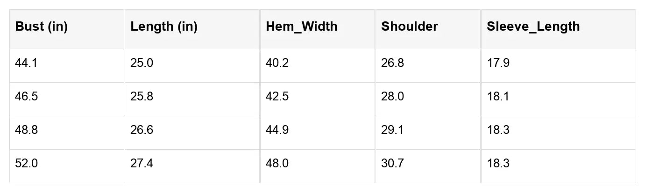Select the 27.4 length cell
This screenshot has width=645, height=192.
click(x=142, y=164)
